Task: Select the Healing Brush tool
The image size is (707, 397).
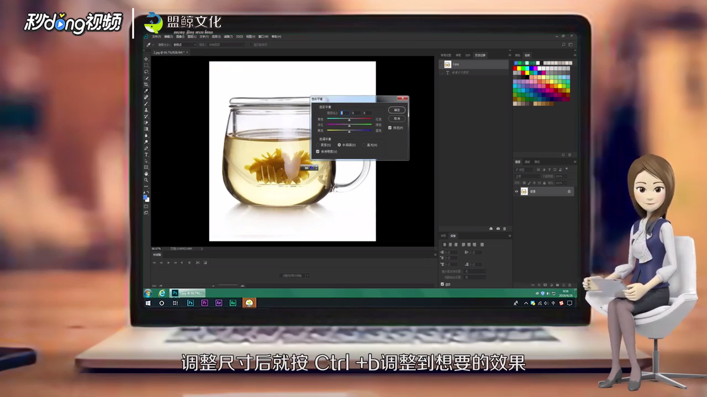Action: pos(146,96)
